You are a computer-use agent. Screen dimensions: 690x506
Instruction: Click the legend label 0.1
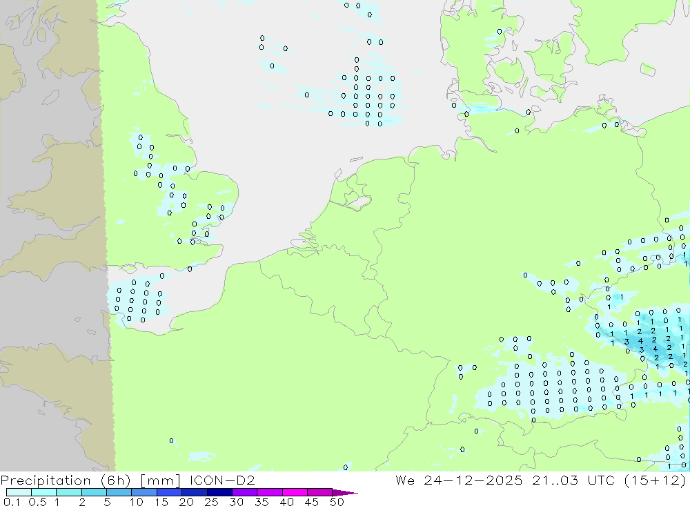coord(12,502)
